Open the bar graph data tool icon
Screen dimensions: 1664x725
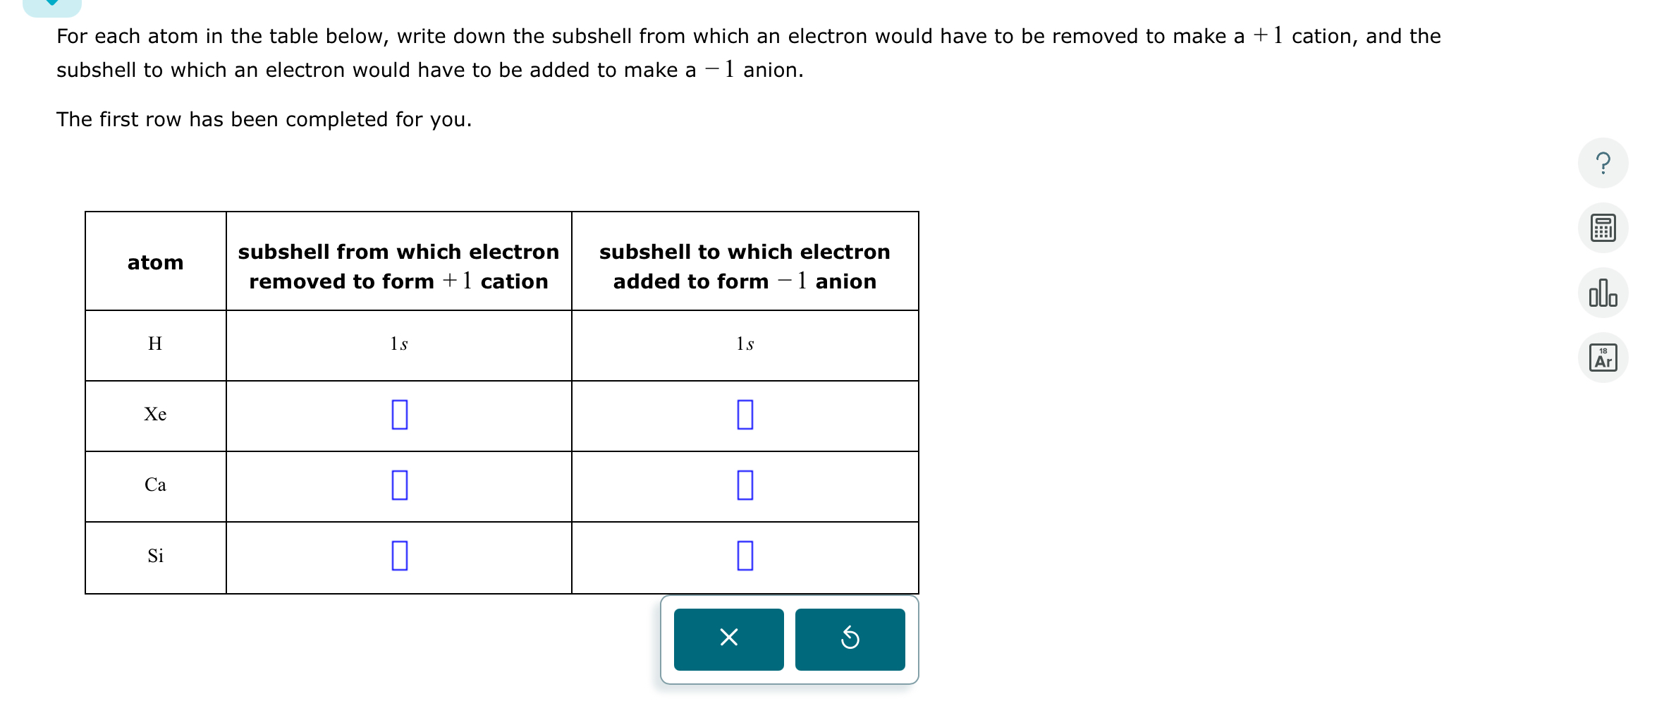point(1603,292)
